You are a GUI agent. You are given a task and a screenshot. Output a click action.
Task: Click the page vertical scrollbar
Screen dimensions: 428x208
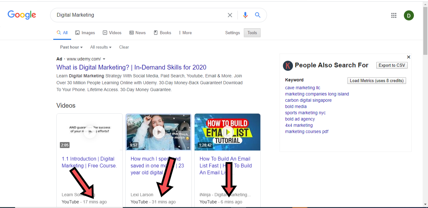click(425, 31)
